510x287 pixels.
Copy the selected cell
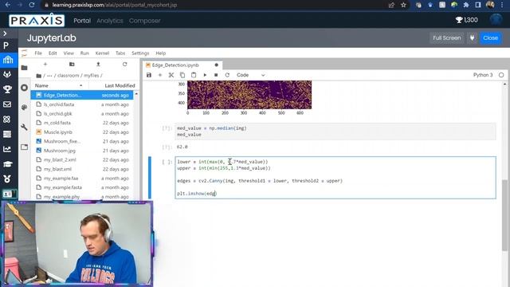coord(182,75)
